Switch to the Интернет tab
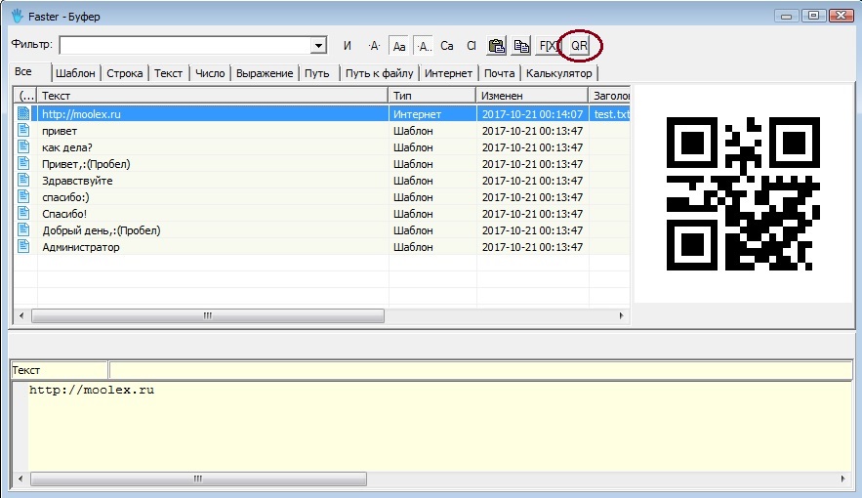This screenshot has height=498, width=862. point(449,73)
